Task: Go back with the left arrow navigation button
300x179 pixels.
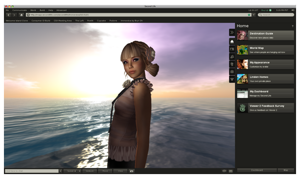Action: click(x=8, y=15)
